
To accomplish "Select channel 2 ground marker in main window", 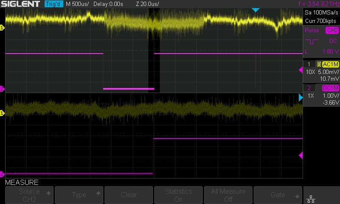I will click(2, 89).
